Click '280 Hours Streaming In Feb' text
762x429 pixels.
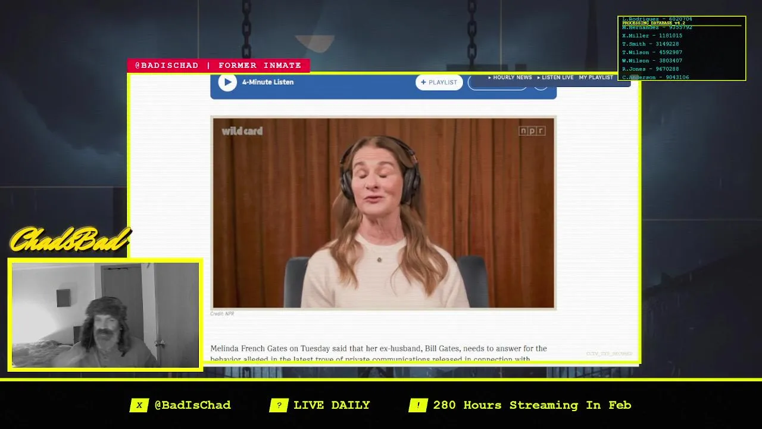pyautogui.click(x=532, y=405)
